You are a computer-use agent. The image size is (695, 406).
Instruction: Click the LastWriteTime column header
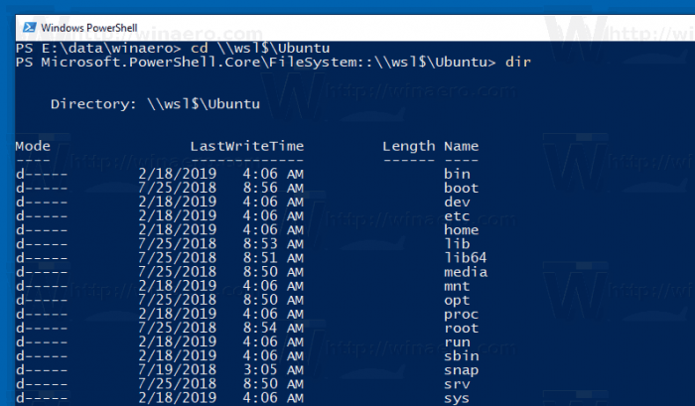(x=247, y=146)
